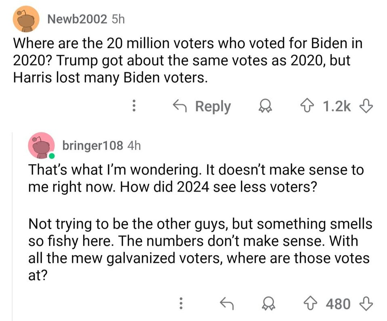The height and width of the screenshot is (321, 387).
Task: Click the 480 vote count
Action: 337,303
